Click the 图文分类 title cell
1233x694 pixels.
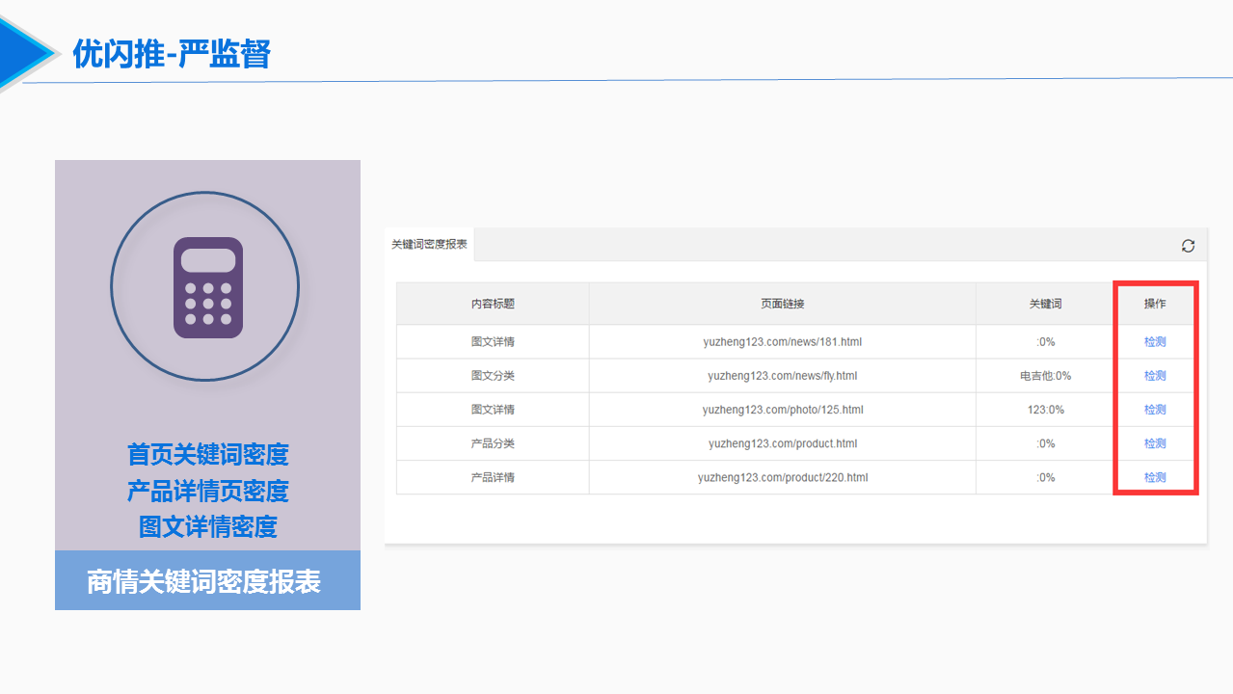[x=493, y=376]
